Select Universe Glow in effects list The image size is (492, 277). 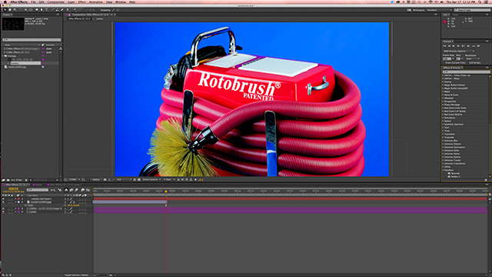[x=452, y=151]
